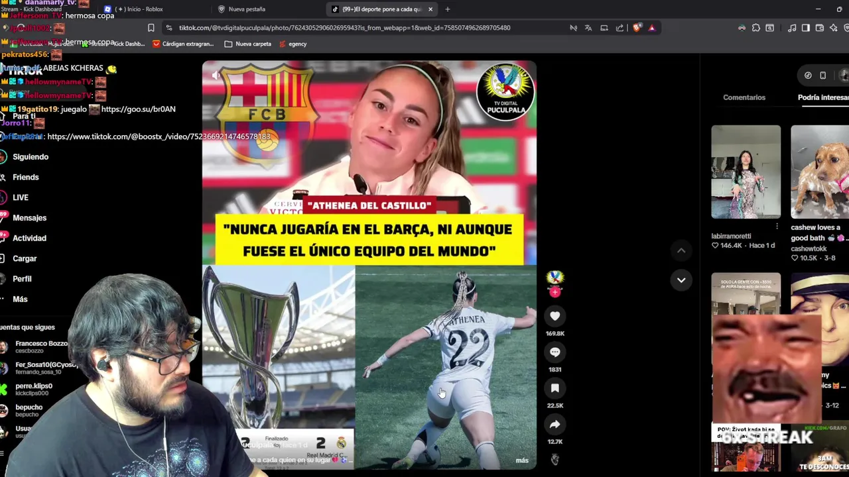Bookmark this page in the browser toolbar
The image size is (849, 477).
coord(151,28)
